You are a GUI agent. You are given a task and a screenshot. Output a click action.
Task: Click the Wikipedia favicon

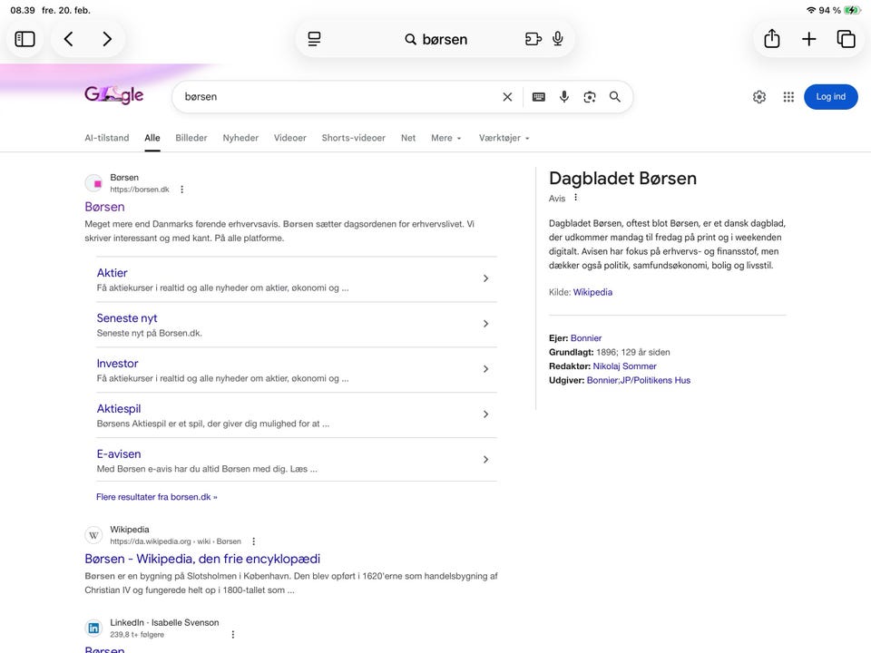93,535
